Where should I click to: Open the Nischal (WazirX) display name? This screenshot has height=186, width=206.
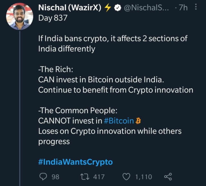click(68, 7)
